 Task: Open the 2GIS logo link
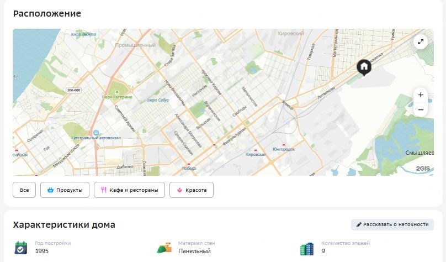[x=422, y=168]
